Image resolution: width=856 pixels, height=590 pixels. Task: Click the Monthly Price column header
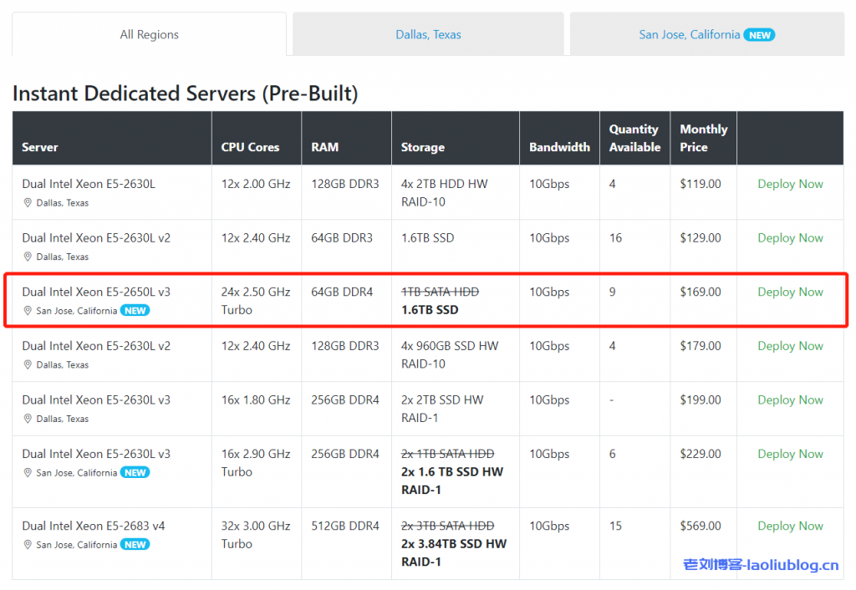coord(703,138)
